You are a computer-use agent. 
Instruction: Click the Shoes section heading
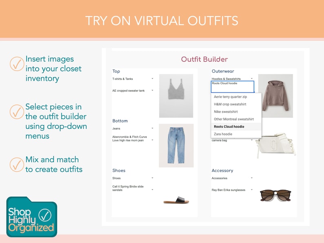pyautogui.click(x=119, y=170)
